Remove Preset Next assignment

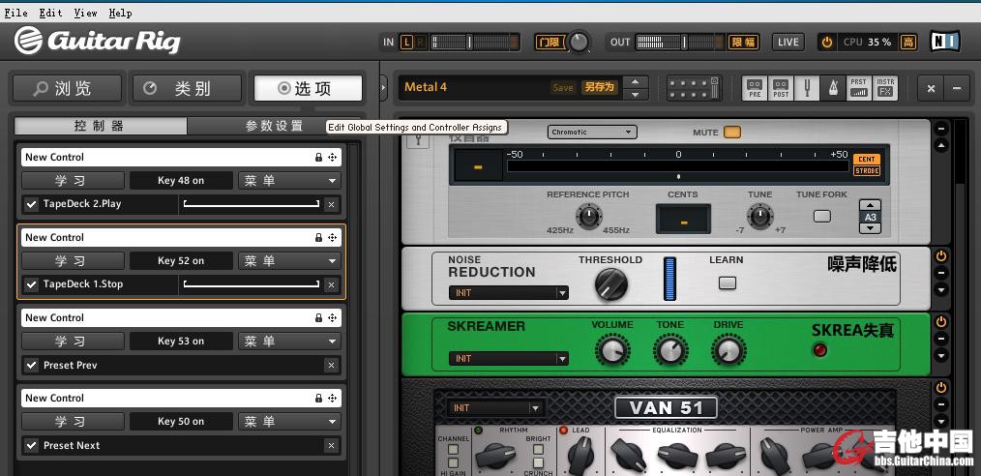[332, 445]
